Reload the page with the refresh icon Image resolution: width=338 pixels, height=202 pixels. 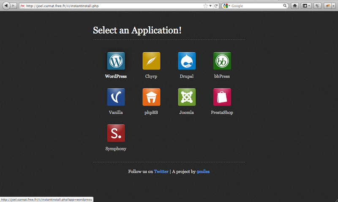(216, 6)
